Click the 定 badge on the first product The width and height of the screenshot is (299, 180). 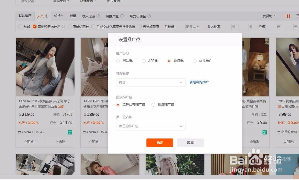click(70, 132)
